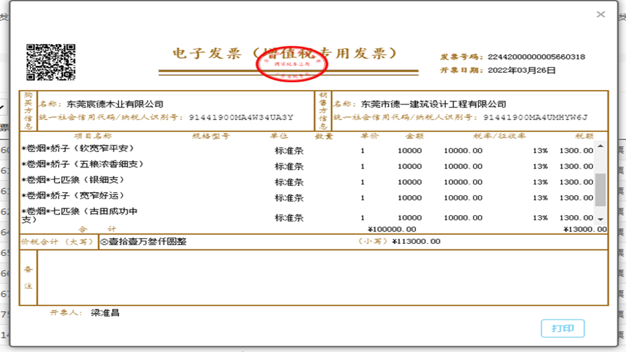The height and width of the screenshot is (352, 626).
Task: Select invoice date 2022年03月26日
Action: pyautogui.click(x=522, y=70)
